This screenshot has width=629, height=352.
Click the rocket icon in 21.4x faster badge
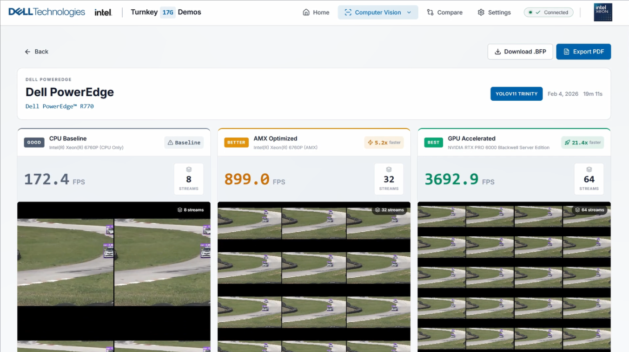click(567, 143)
